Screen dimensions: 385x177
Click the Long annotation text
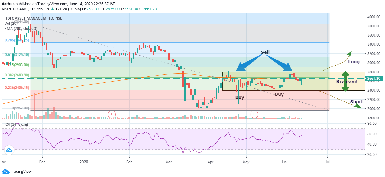(x=354, y=62)
